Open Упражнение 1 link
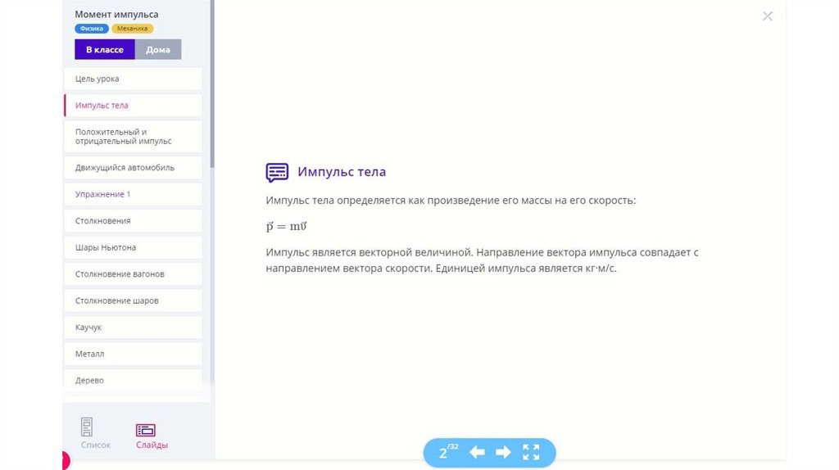The height and width of the screenshot is (470, 839). coord(102,194)
